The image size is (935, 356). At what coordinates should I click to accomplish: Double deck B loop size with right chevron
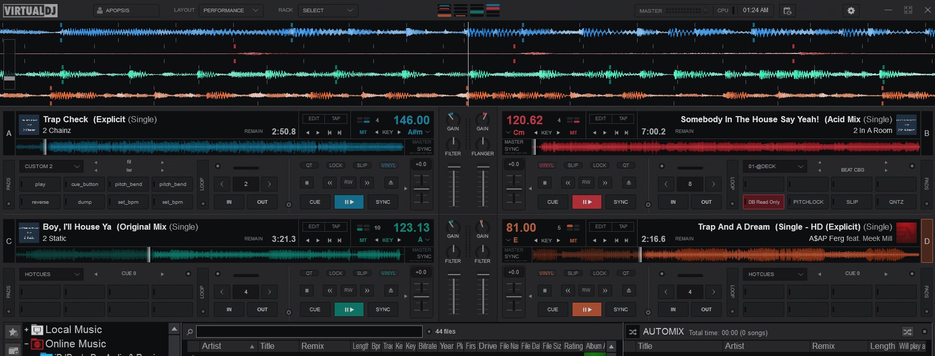[x=713, y=184]
